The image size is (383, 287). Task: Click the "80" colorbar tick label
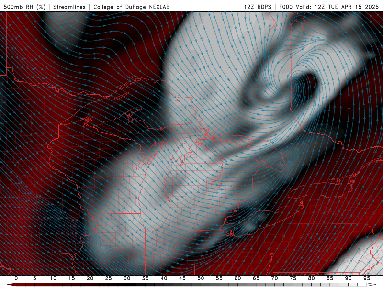[x=312, y=278]
